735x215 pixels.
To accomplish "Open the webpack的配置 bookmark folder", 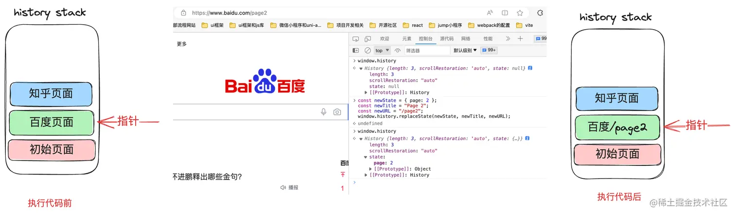I will [489, 25].
